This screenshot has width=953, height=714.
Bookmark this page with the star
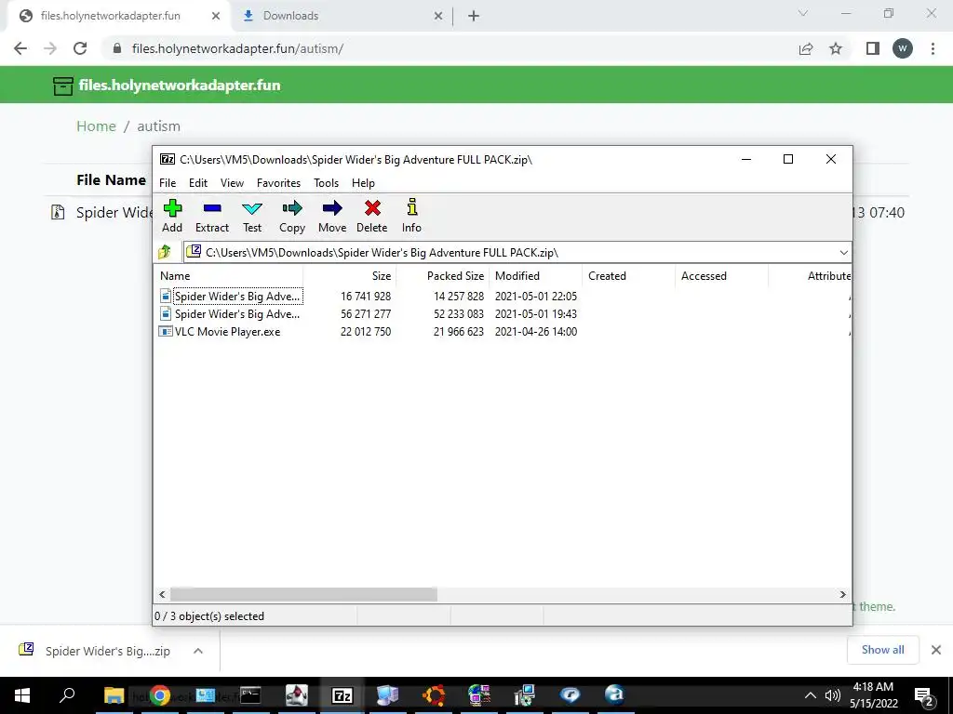836,48
